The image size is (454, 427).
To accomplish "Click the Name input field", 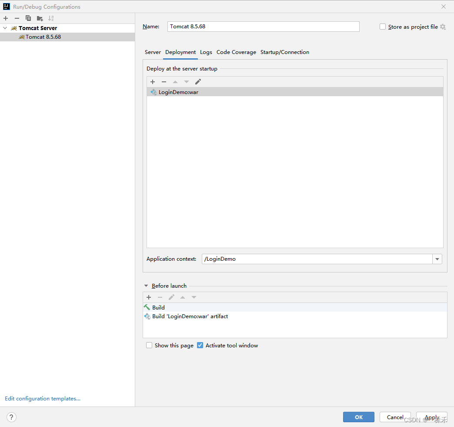I will pyautogui.click(x=263, y=27).
